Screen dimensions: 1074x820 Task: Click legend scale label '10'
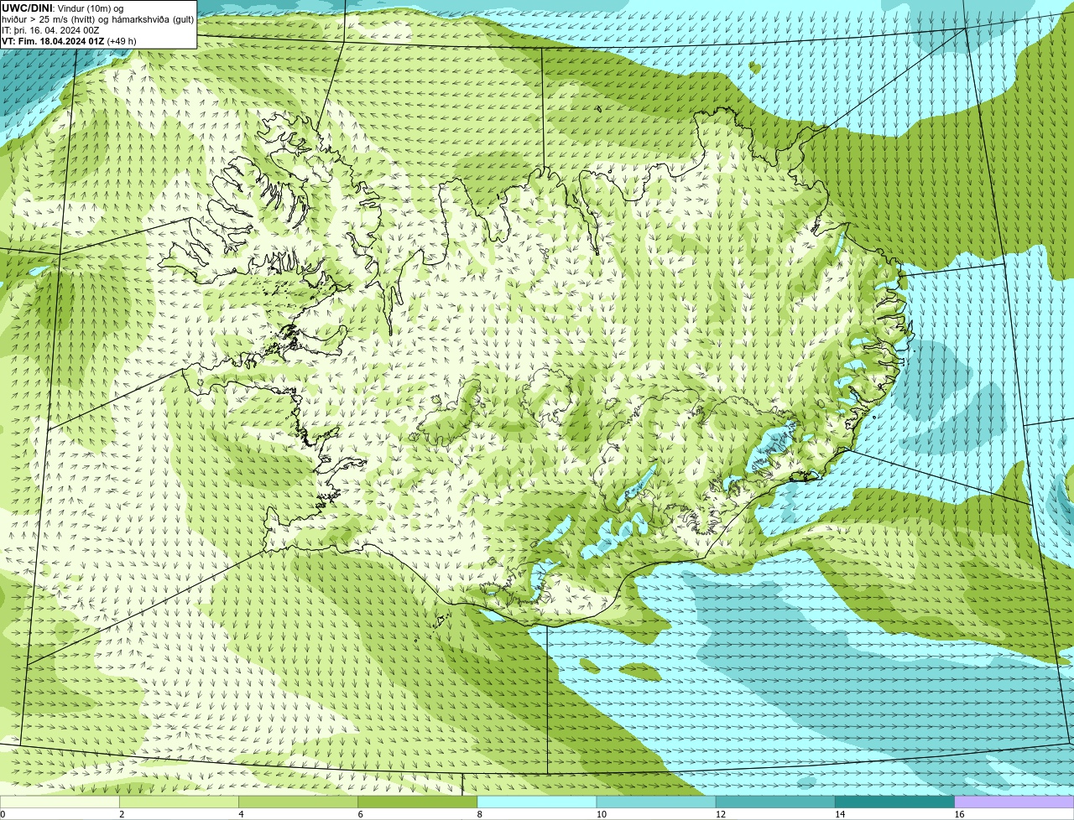[x=602, y=814]
